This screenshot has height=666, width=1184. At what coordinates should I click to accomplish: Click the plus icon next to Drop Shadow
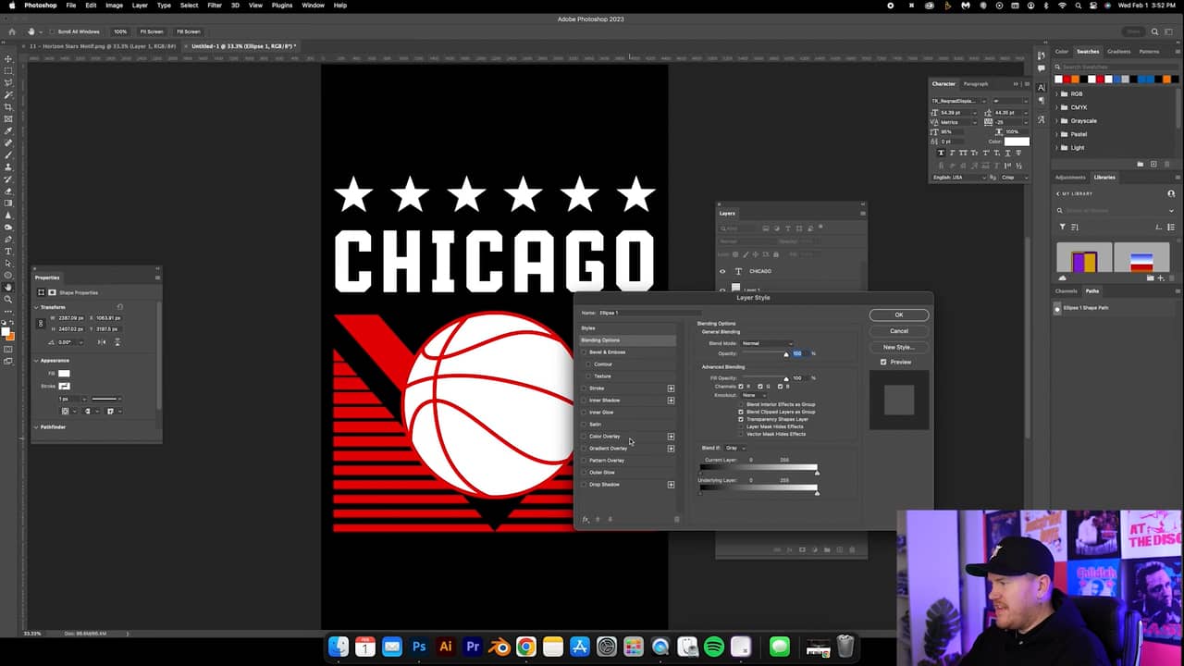click(x=671, y=485)
